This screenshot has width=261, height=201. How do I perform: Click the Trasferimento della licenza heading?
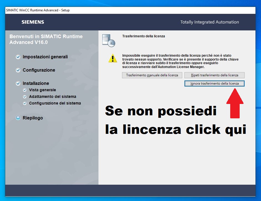pos(143,36)
